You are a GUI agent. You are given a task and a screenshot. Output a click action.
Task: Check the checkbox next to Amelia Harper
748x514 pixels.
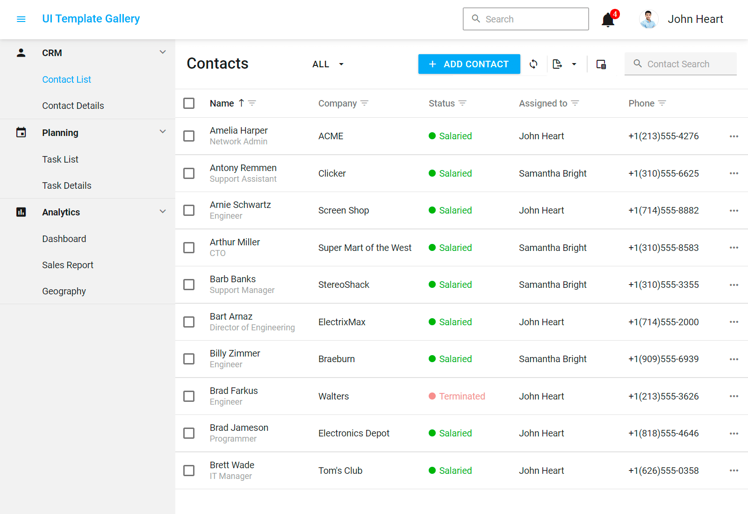[x=189, y=136]
